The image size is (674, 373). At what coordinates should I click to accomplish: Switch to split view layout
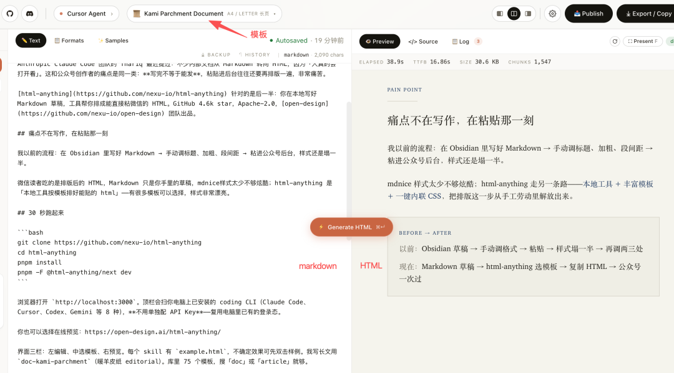tap(514, 14)
